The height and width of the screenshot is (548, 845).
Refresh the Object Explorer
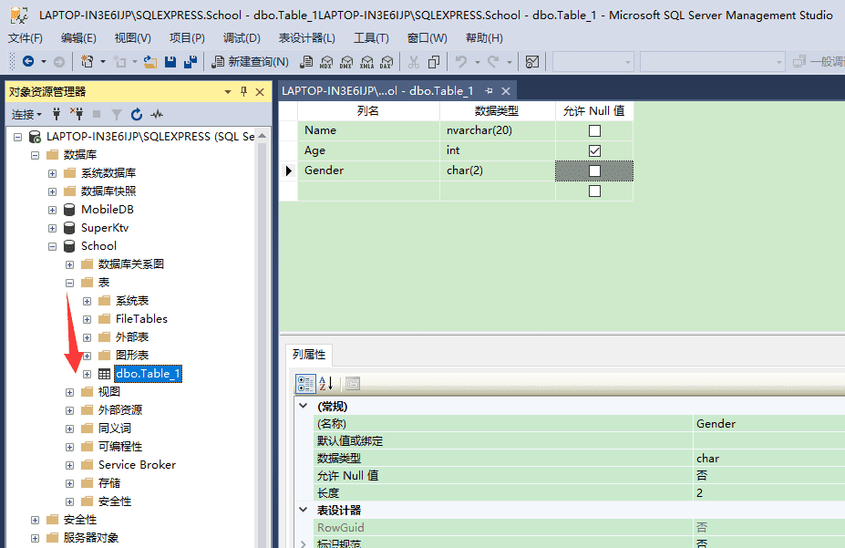tap(136, 114)
